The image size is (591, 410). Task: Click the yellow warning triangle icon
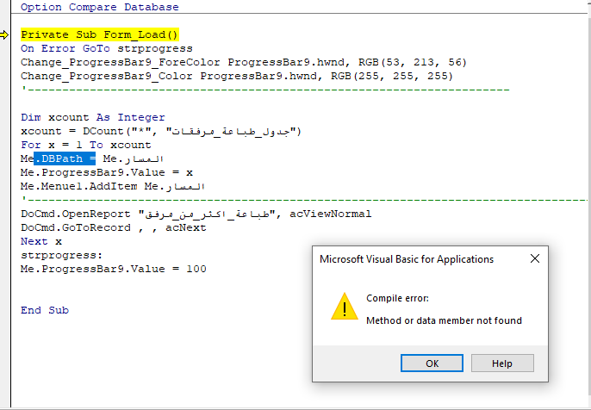click(345, 307)
